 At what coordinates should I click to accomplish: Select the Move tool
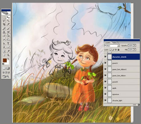[8, 18]
